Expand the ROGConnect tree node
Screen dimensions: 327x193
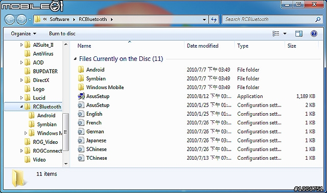coord(21,151)
